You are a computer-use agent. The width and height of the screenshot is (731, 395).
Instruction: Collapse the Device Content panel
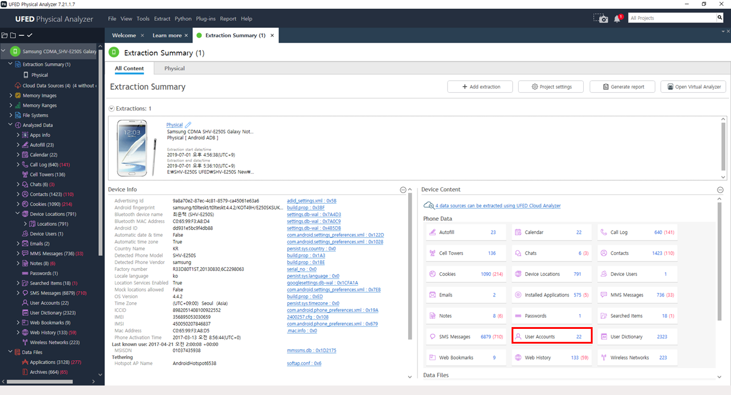[720, 190]
